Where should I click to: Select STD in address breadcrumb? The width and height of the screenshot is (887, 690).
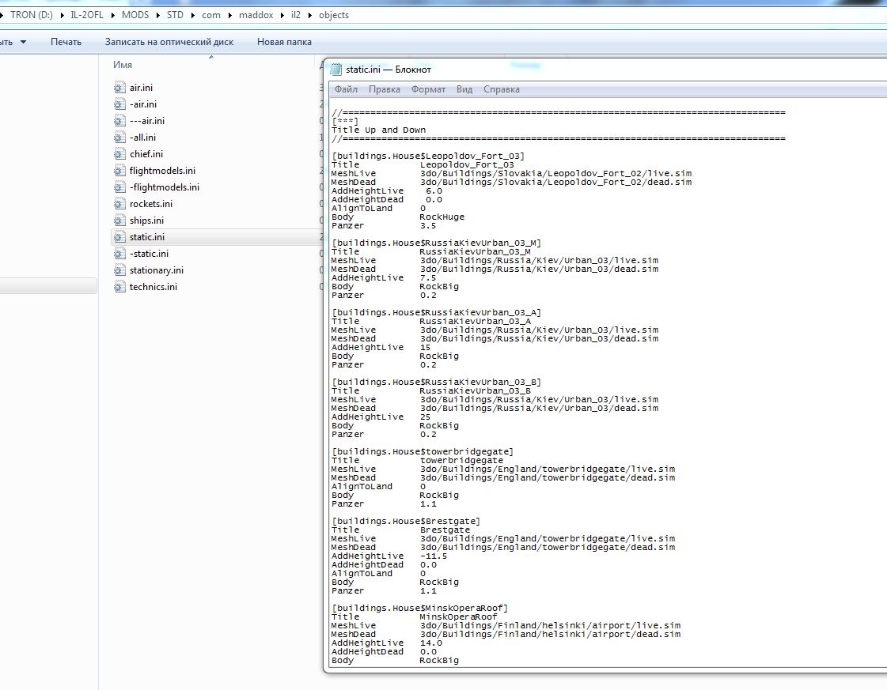175,15
